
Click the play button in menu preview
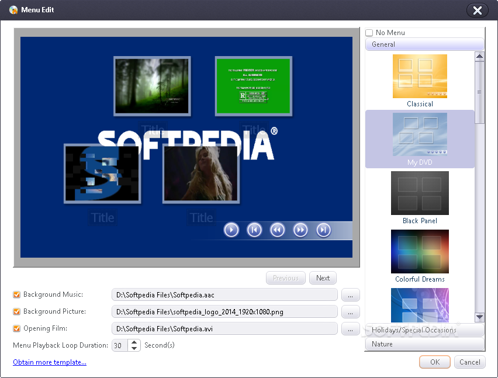click(231, 230)
